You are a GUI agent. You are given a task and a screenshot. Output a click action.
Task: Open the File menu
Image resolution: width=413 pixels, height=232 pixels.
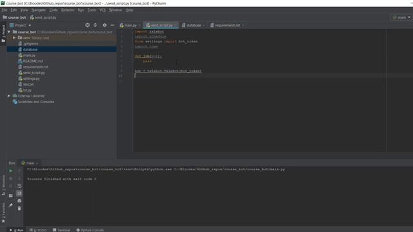(x=5, y=10)
